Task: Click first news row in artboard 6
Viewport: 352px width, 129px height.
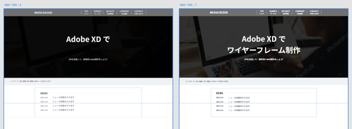Action: click(57, 97)
